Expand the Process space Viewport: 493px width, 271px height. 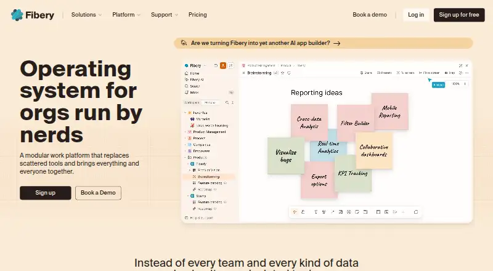185,139
